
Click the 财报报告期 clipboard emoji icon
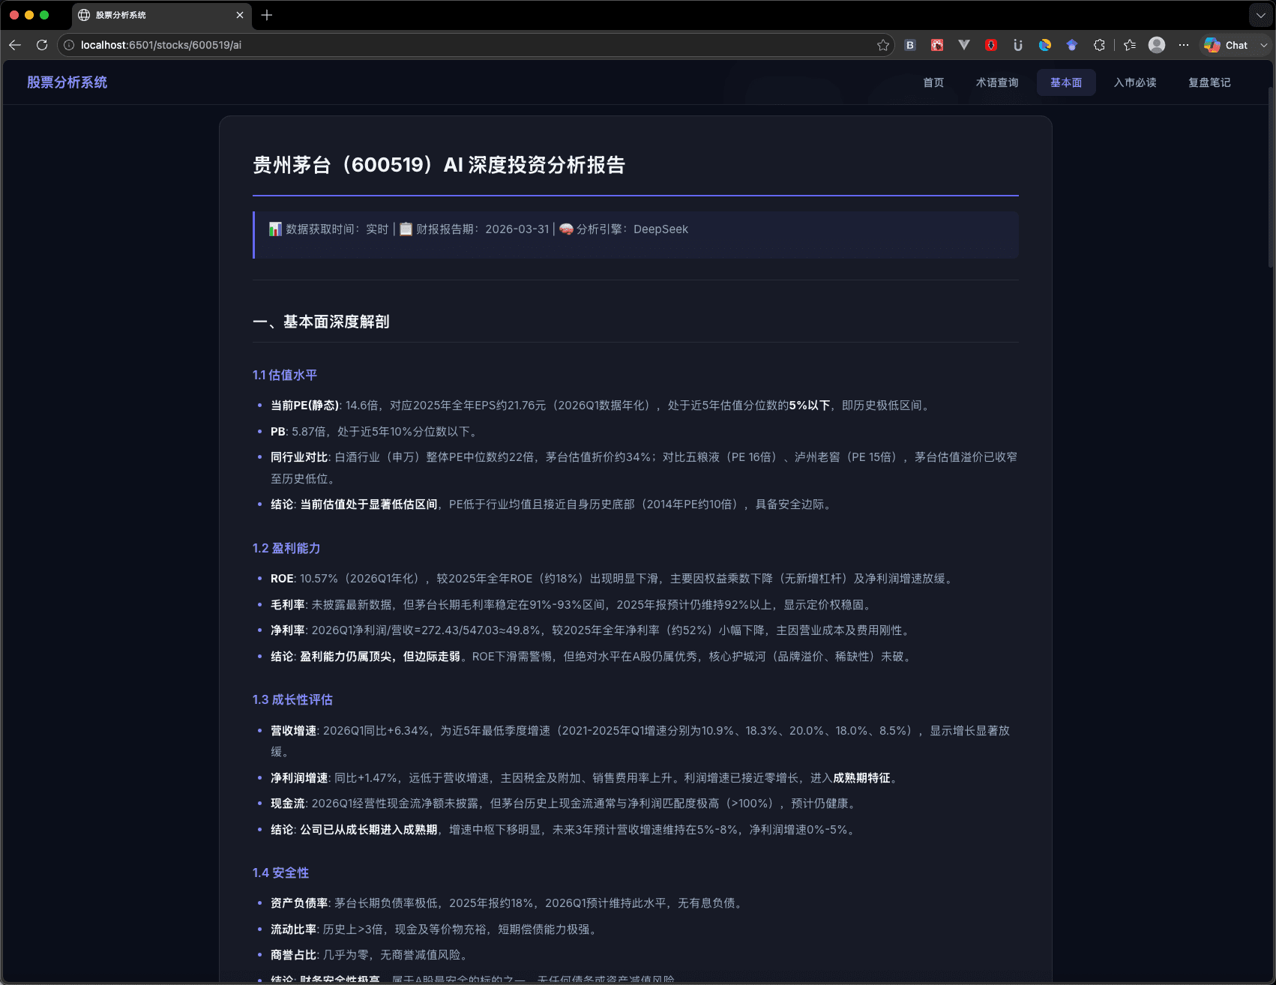pyautogui.click(x=406, y=229)
